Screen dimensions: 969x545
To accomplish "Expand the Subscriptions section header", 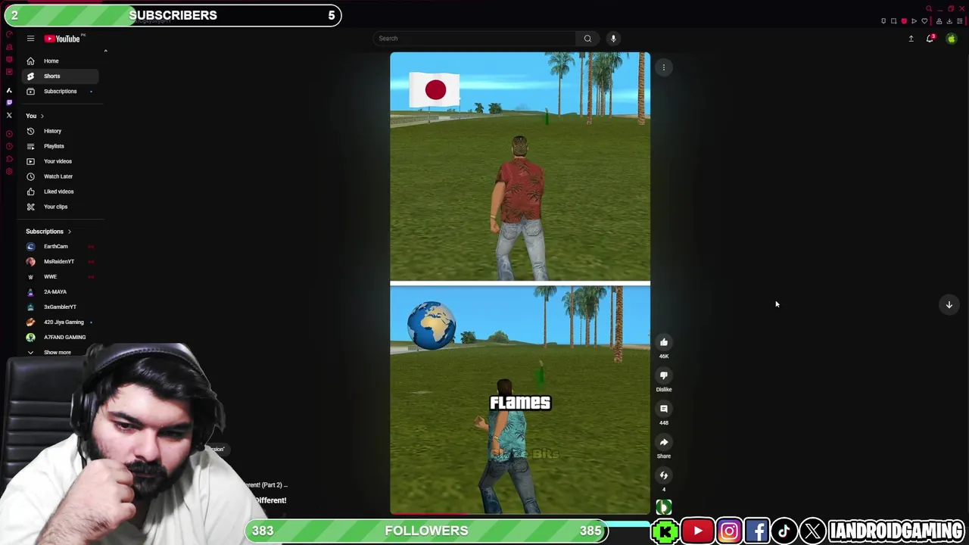I will click(48, 232).
